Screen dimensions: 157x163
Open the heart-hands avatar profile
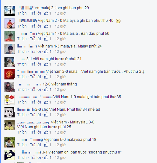(x=10, y=155)
